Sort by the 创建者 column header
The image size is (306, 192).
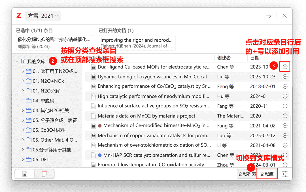224,58
